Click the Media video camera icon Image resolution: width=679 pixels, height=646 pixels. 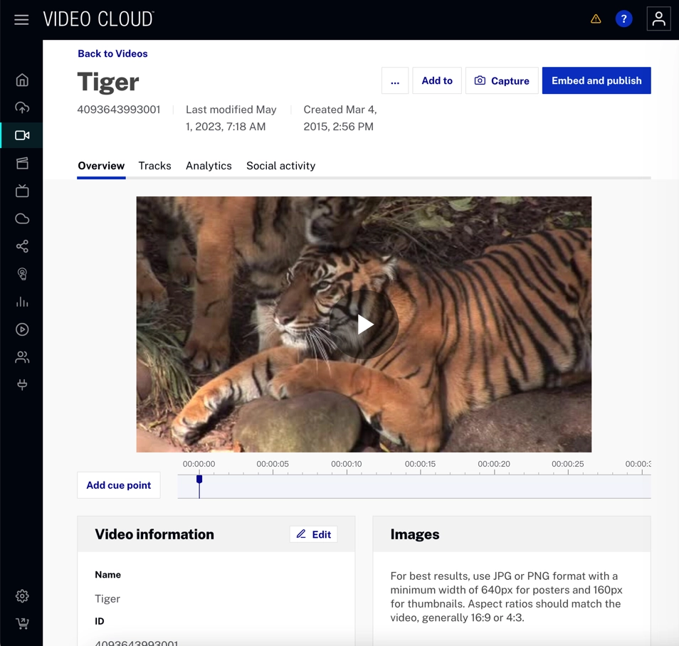[x=22, y=135]
